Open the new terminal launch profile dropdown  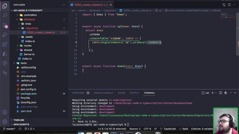click(216, 93)
